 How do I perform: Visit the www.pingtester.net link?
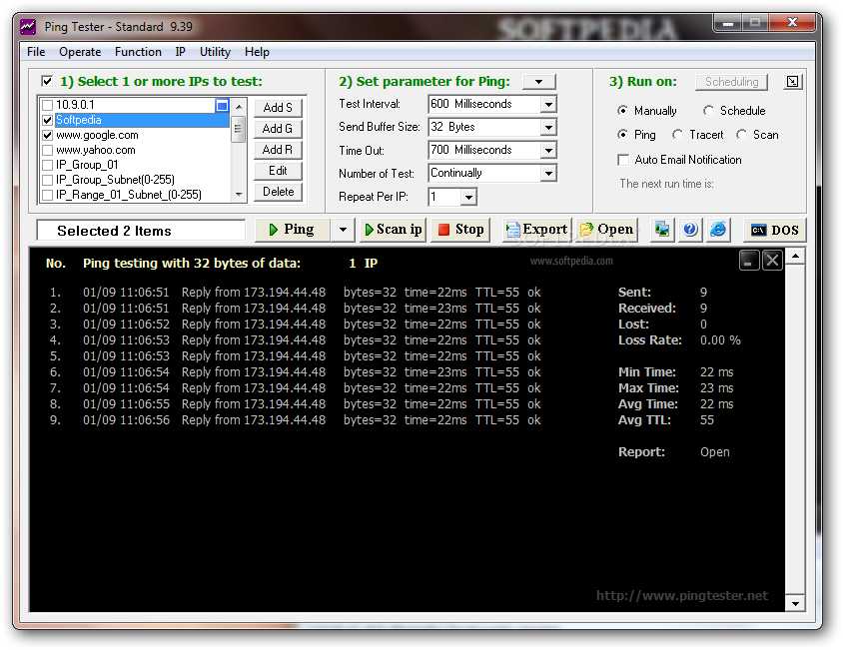[682, 596]
